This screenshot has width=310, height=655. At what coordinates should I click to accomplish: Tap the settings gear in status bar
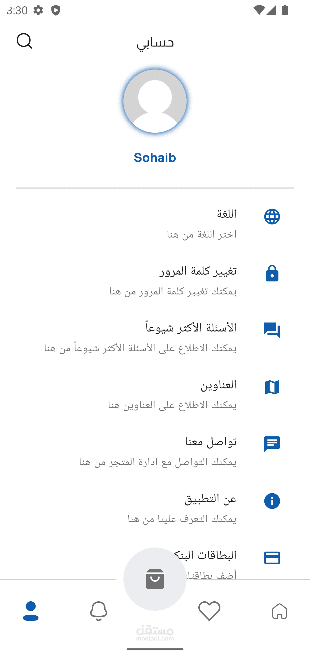(x=38, y=10)
